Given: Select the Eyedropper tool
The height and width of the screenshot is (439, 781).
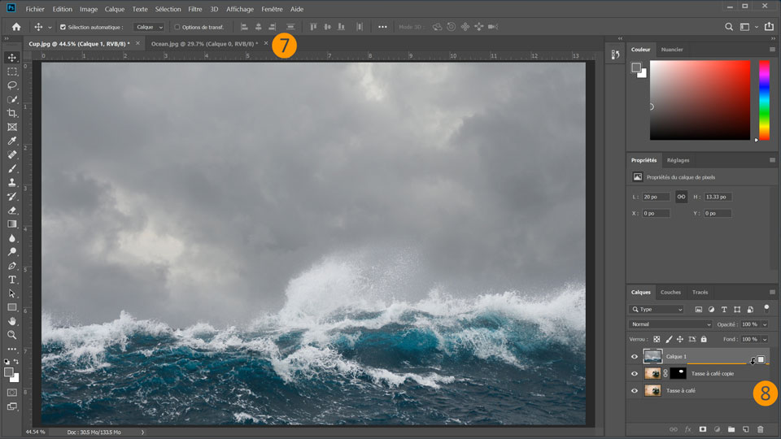Looking at the screenshot, I should pyautogui.click(x=12, y=141).
